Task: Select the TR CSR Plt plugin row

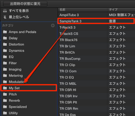Action: (96, 102)
